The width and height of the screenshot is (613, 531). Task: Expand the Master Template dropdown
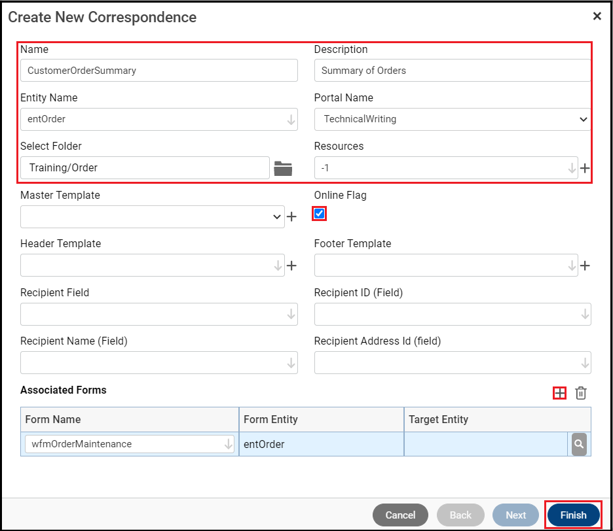tap(277, 216)
